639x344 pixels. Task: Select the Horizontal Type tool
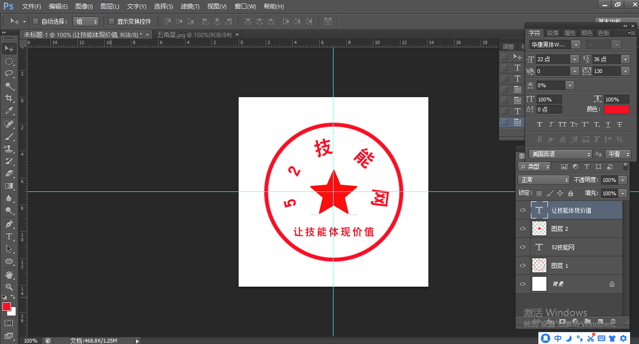(x=9, y=236)
